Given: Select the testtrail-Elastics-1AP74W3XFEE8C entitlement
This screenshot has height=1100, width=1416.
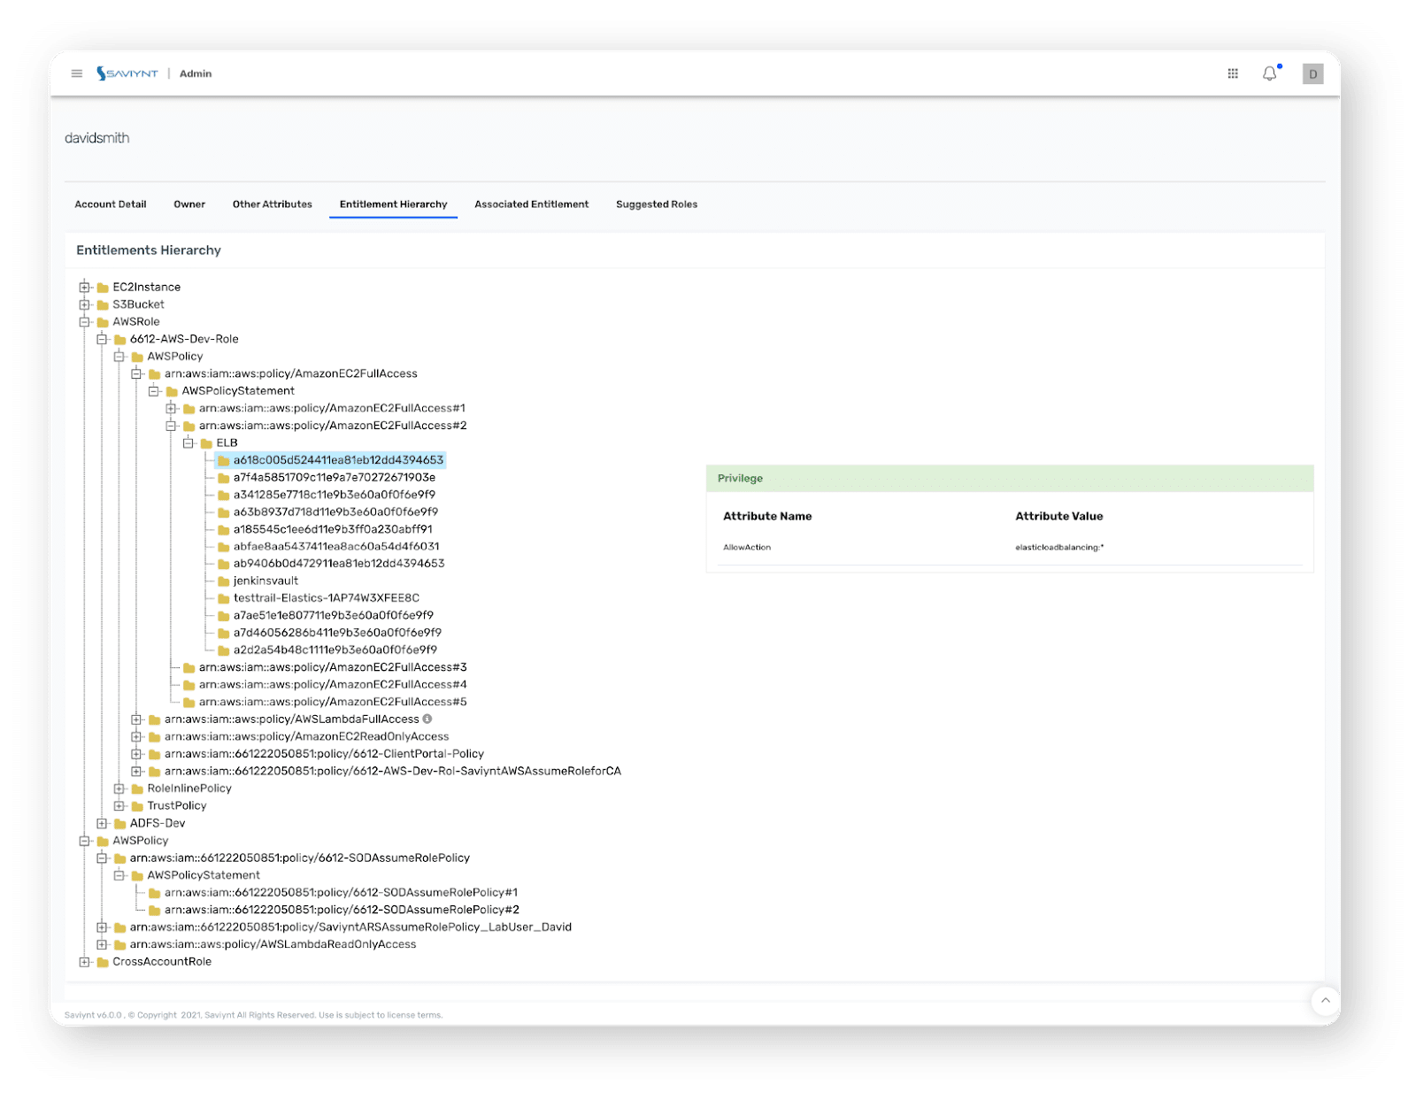Looking at the screenshot, I should 326,597.
